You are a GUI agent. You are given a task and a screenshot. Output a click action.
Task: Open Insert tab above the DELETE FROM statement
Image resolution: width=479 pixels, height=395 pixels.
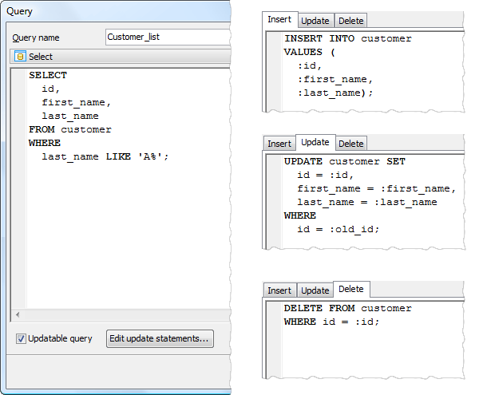tap(279, 290)
